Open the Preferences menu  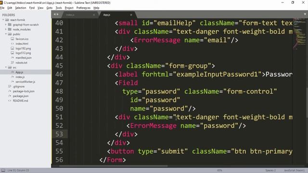(x=83, y=8)
